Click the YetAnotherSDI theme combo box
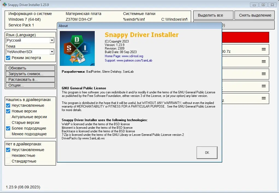Viewport: 279px width, 193px height. (30, 52)
